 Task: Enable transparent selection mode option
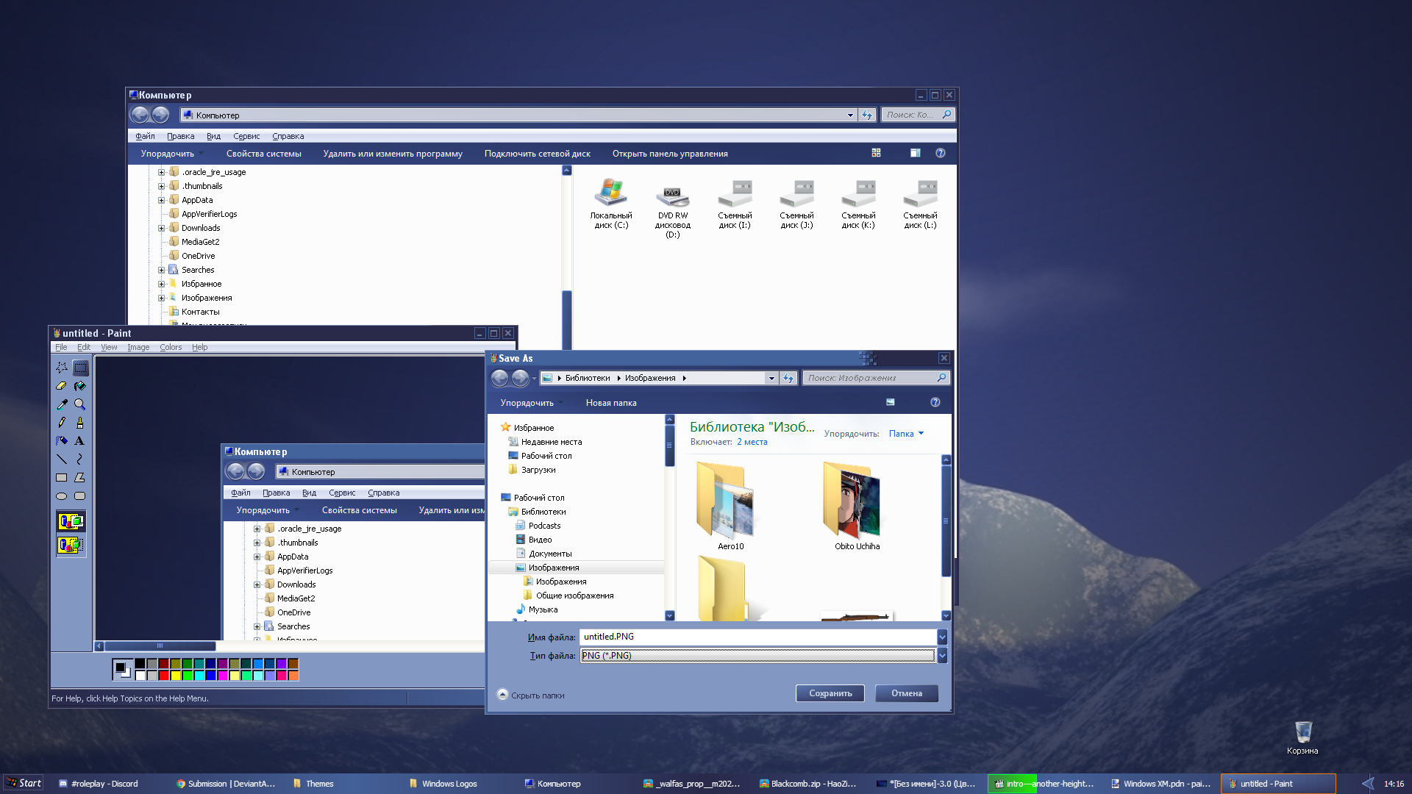pyautogui.click(x=71, y=546)
